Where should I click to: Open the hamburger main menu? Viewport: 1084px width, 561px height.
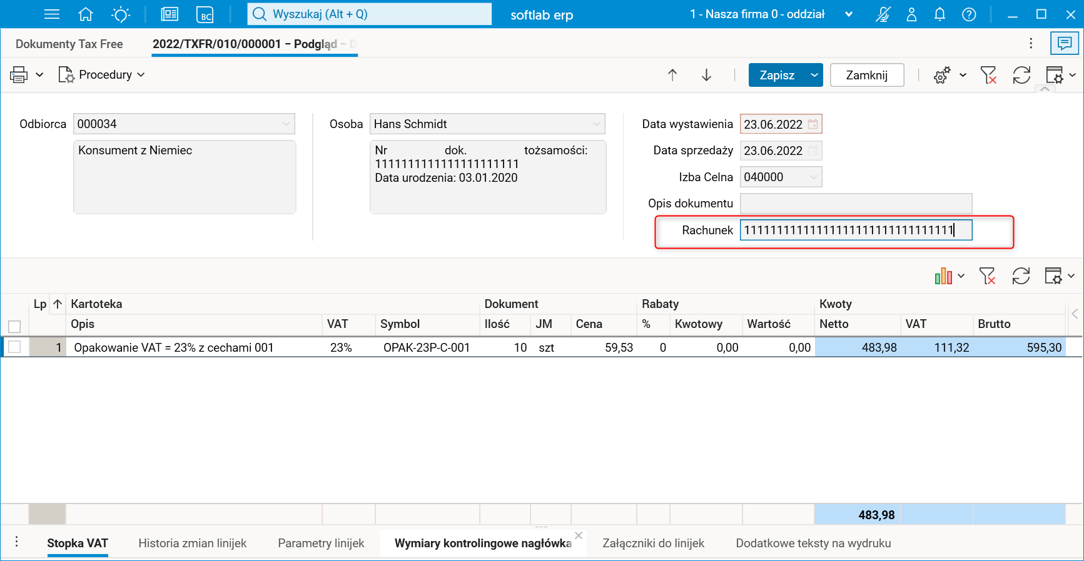pos(52,14)
